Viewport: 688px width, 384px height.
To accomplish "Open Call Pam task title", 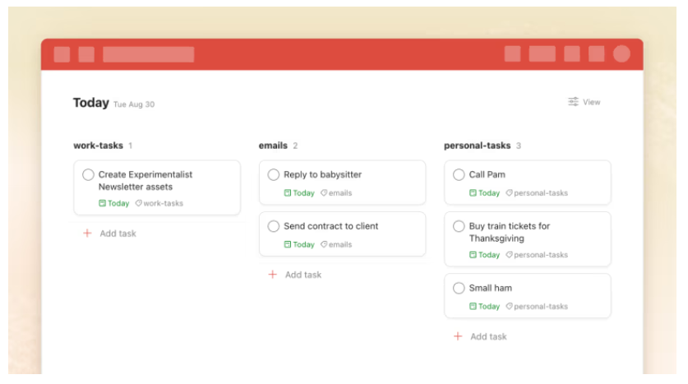I will (x=487, y=174).
